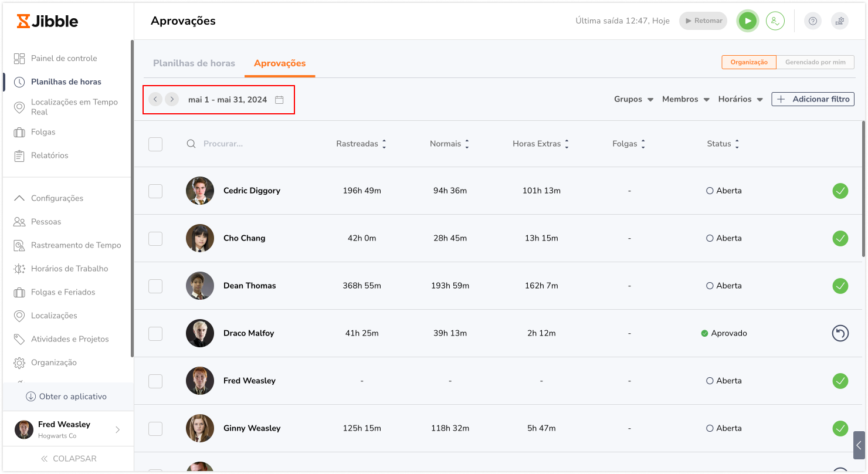Open Relatórios in the sidebar
Screen dimensions: 868x474
(49, 155)
